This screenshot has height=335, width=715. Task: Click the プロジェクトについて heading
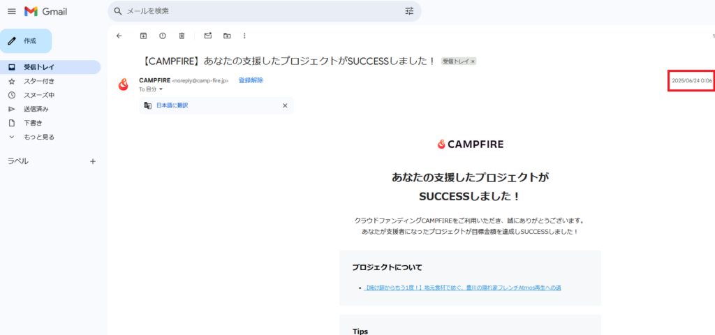387,267
